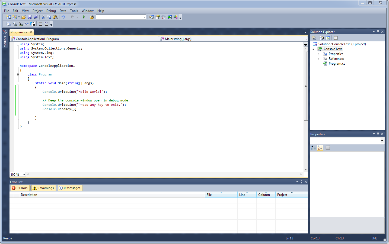
Task: Click the Save All toolbar icon
Action: (36, 17)
